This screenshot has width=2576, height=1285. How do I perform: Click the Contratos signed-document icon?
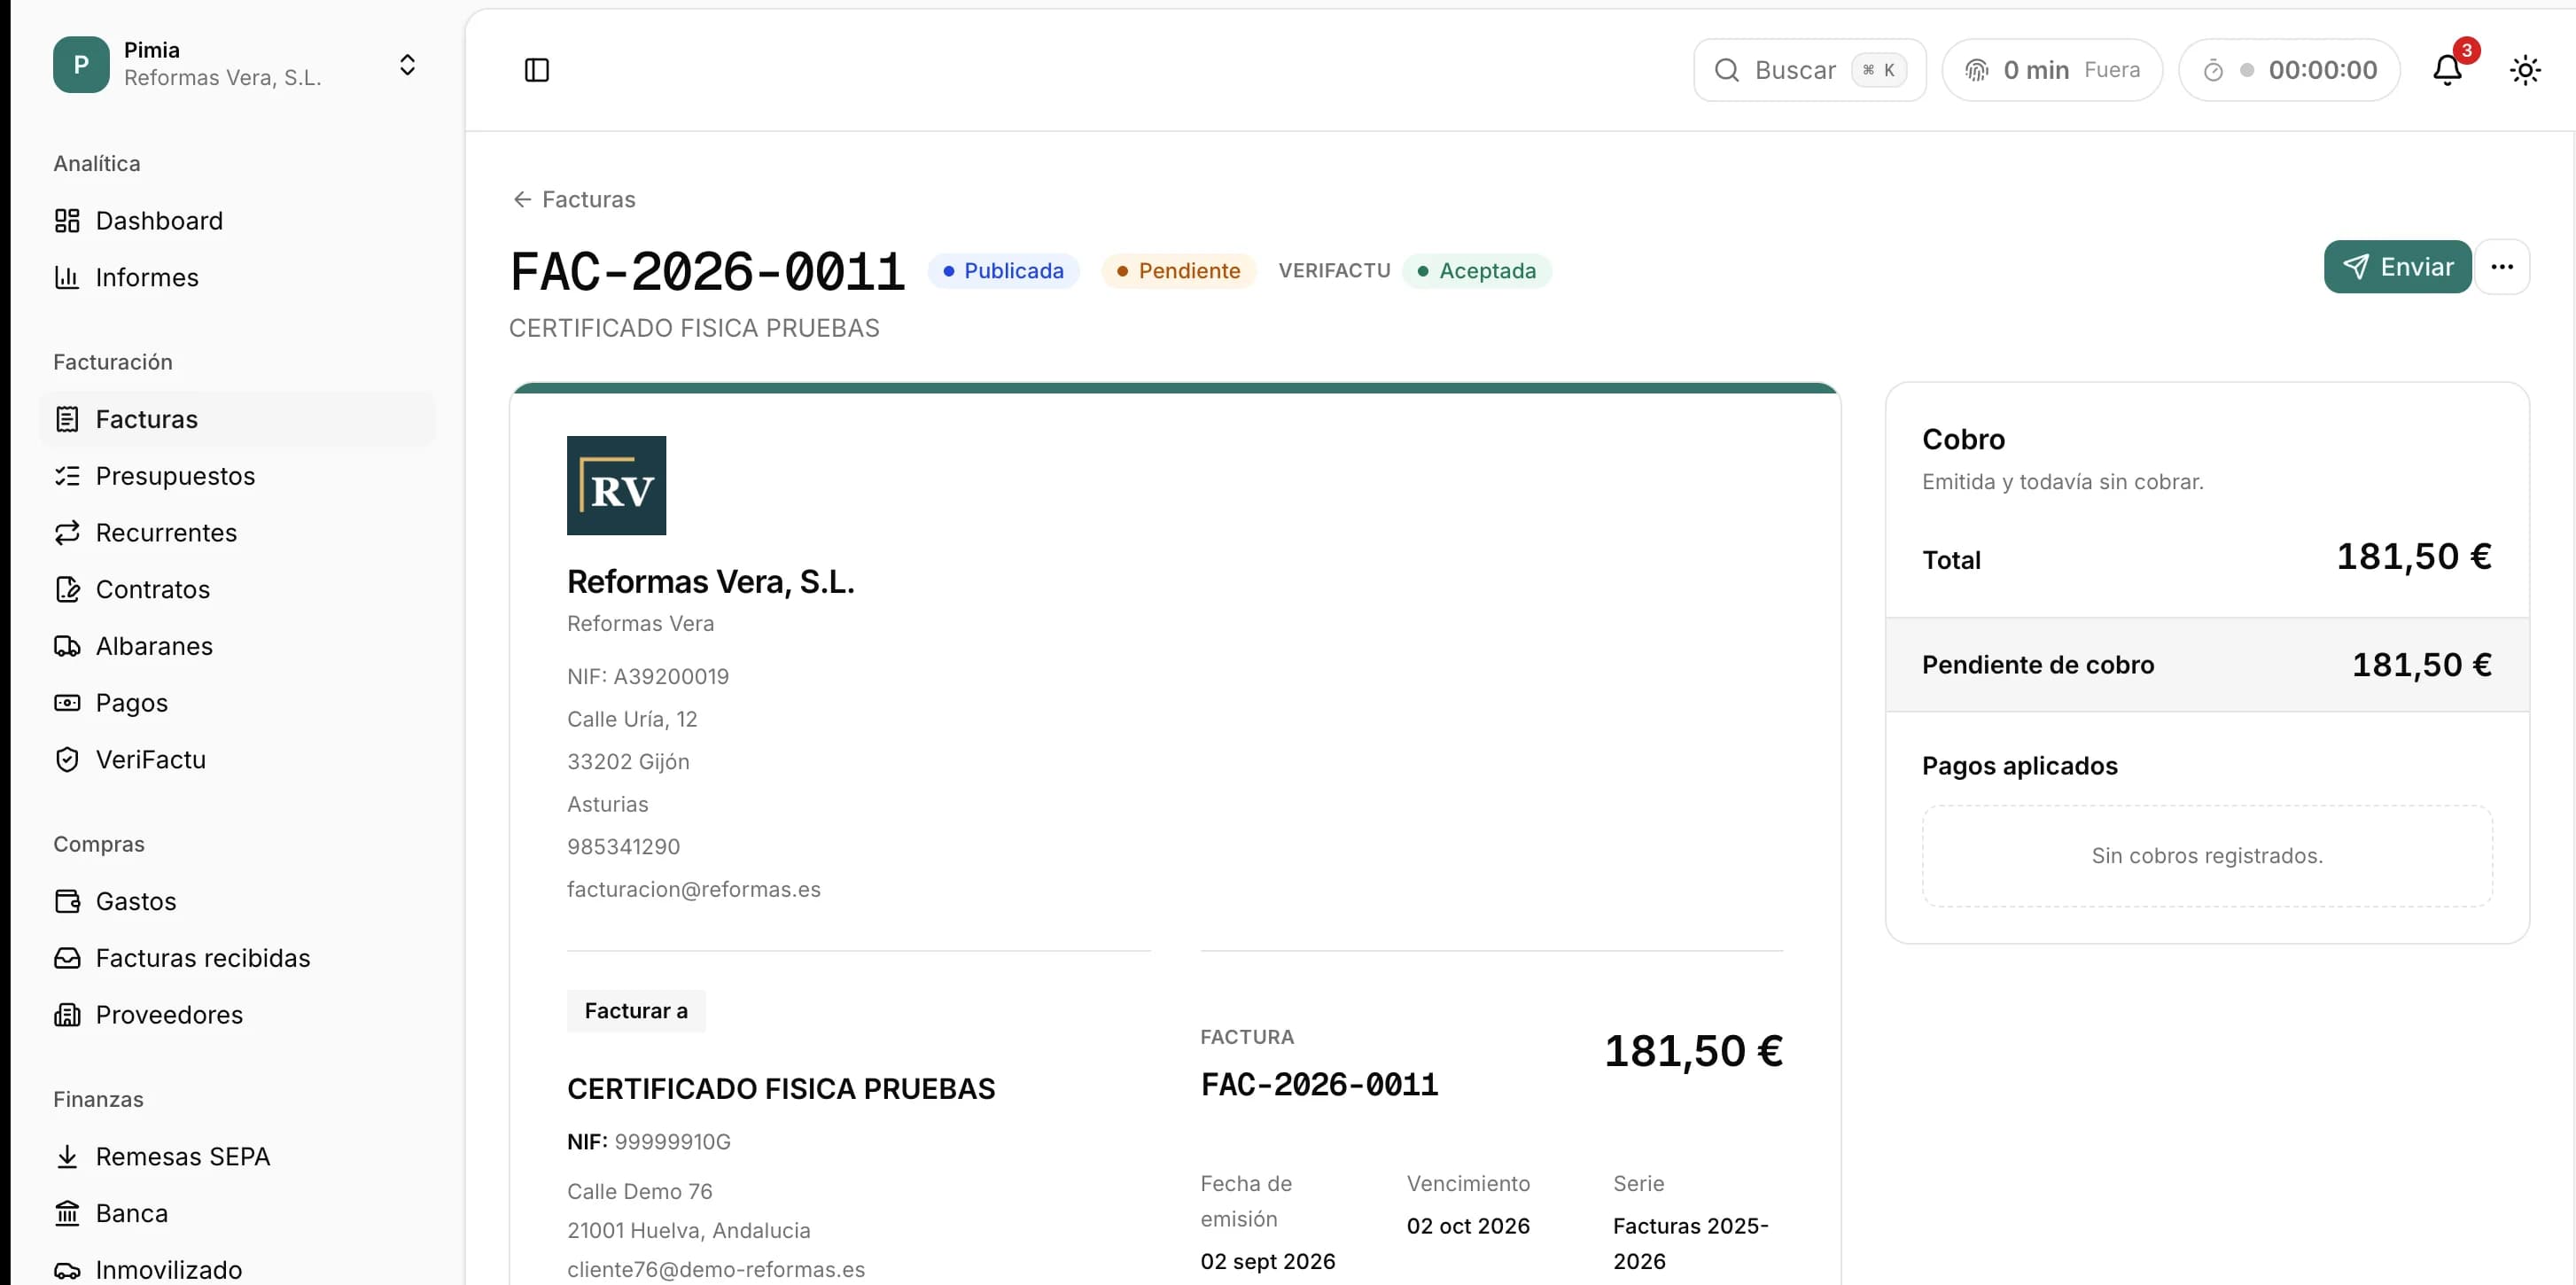(x=67, y=589)
